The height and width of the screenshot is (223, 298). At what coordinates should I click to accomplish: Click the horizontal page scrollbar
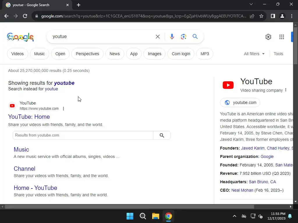point(129,207)
